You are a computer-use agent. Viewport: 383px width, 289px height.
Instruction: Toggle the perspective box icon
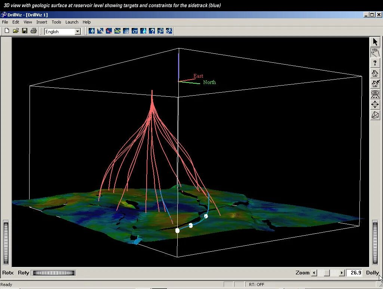coord(375,115)
